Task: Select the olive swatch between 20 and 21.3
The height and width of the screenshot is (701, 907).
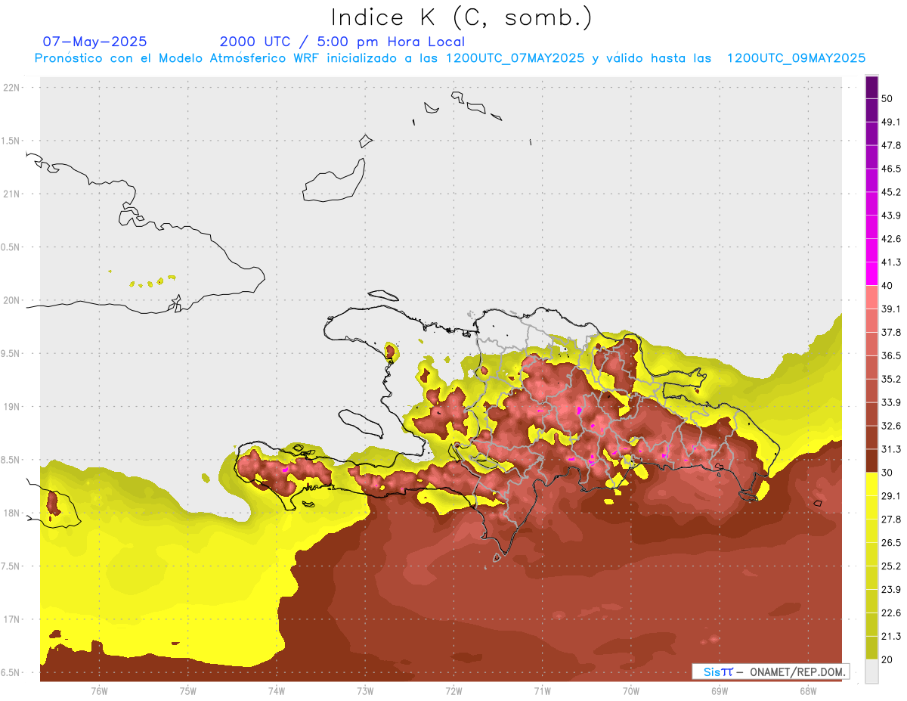Action: 871,648
